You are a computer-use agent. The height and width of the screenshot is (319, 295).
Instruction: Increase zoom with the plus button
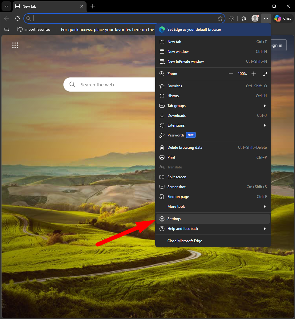click(254, 74)
